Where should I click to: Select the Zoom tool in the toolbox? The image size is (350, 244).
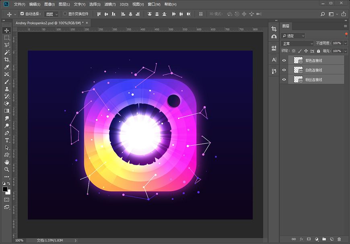7,170
